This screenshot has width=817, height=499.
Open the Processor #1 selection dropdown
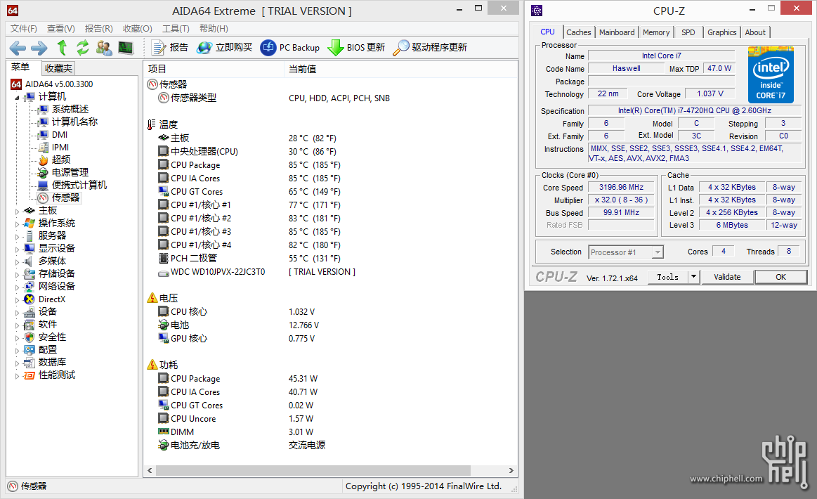626,252
